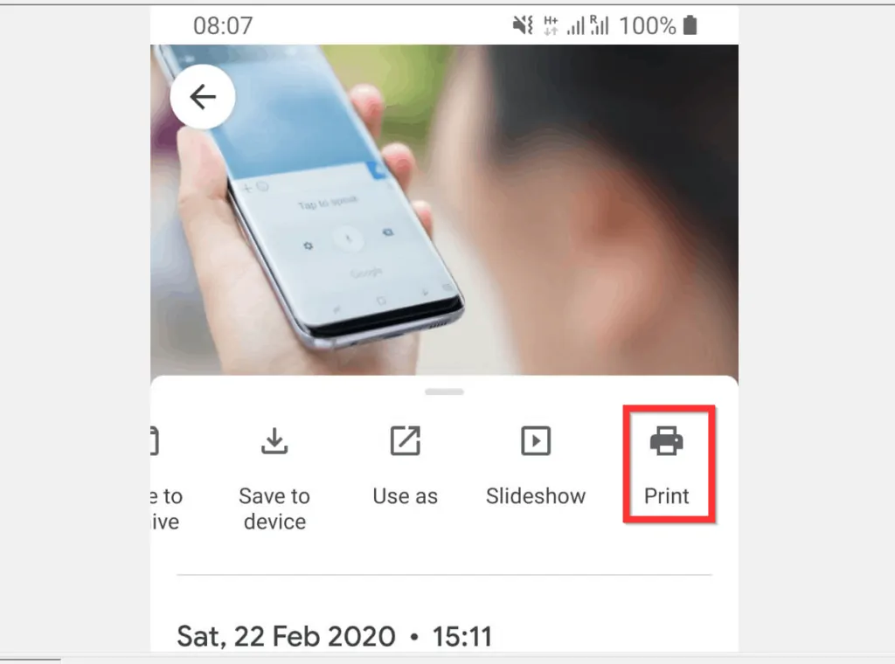Screen dimensions: 895x664
Task: Tap the muted vibrate status icon
Action: [x=523, y=25]
